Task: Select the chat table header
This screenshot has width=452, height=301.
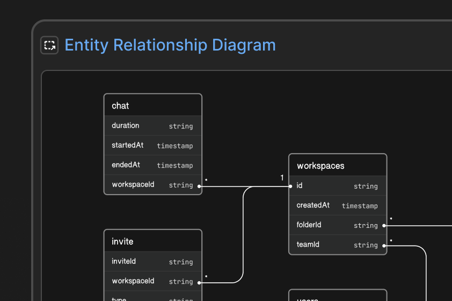Action: tap(153, 105)
